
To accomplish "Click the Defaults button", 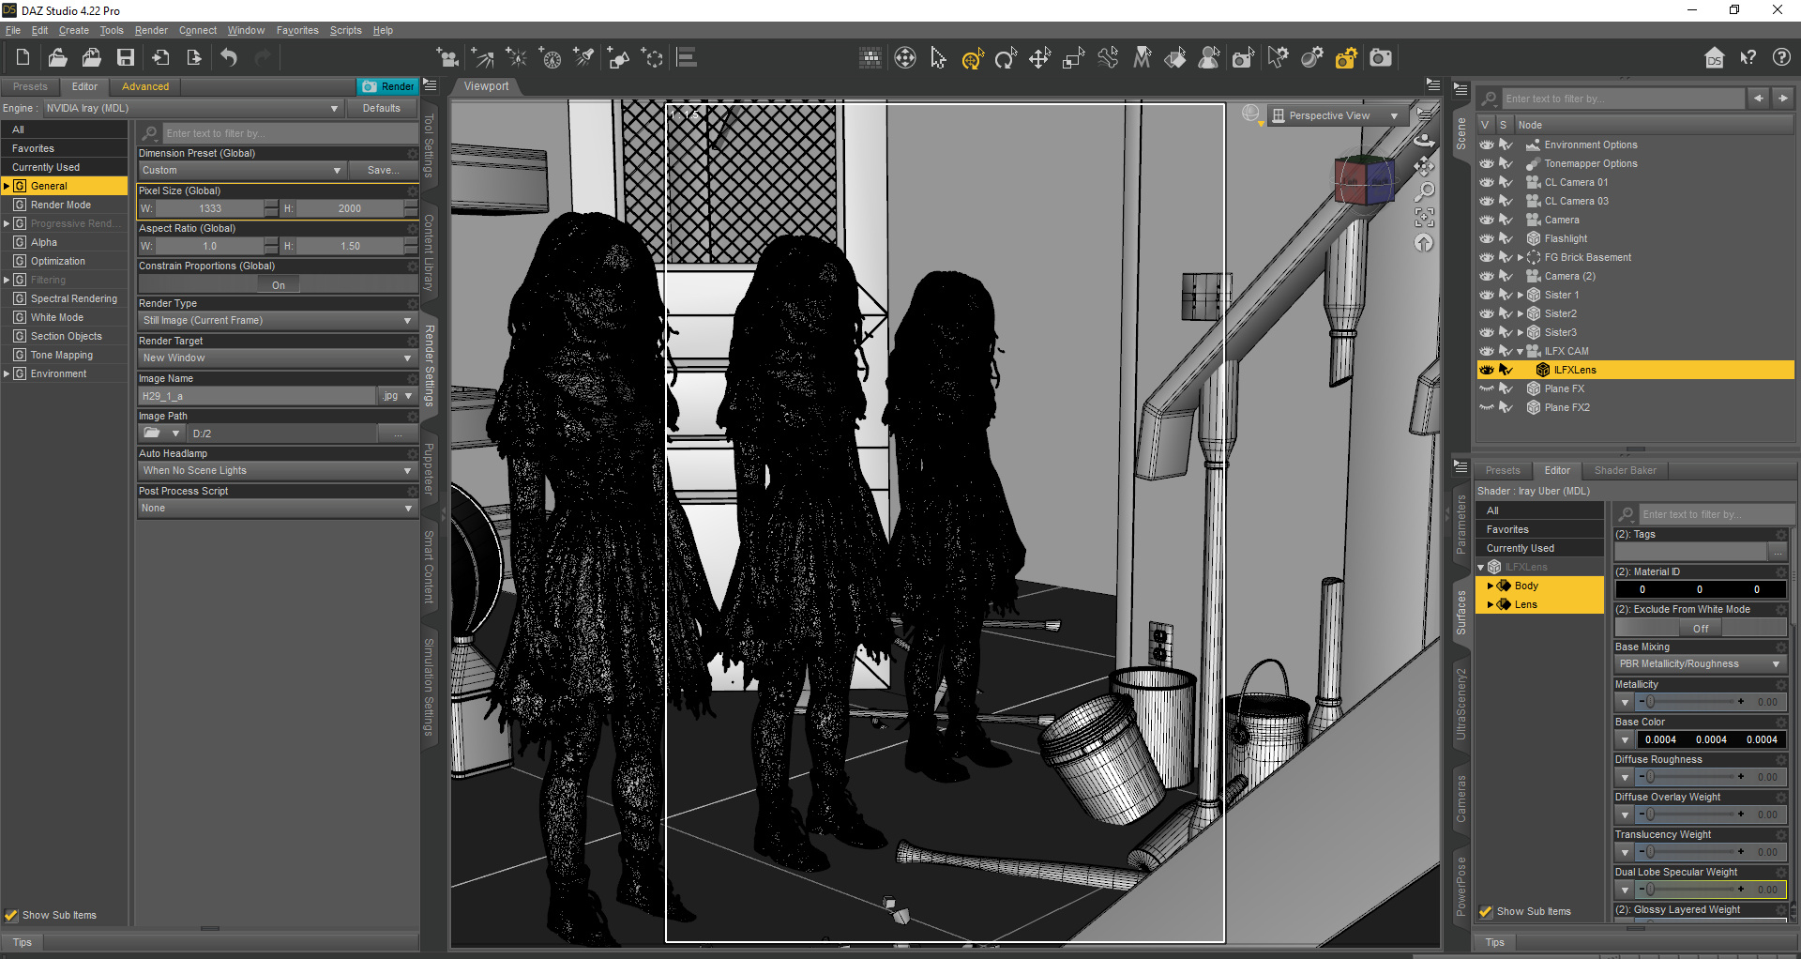I will 382,109.
